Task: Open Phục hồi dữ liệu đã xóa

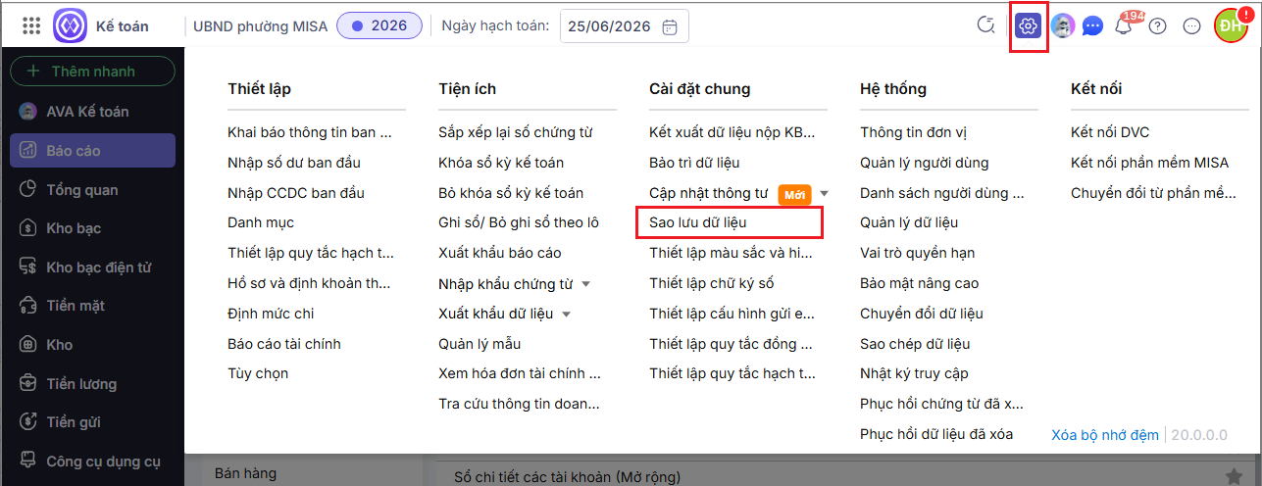Action: [x=936, y=434]
